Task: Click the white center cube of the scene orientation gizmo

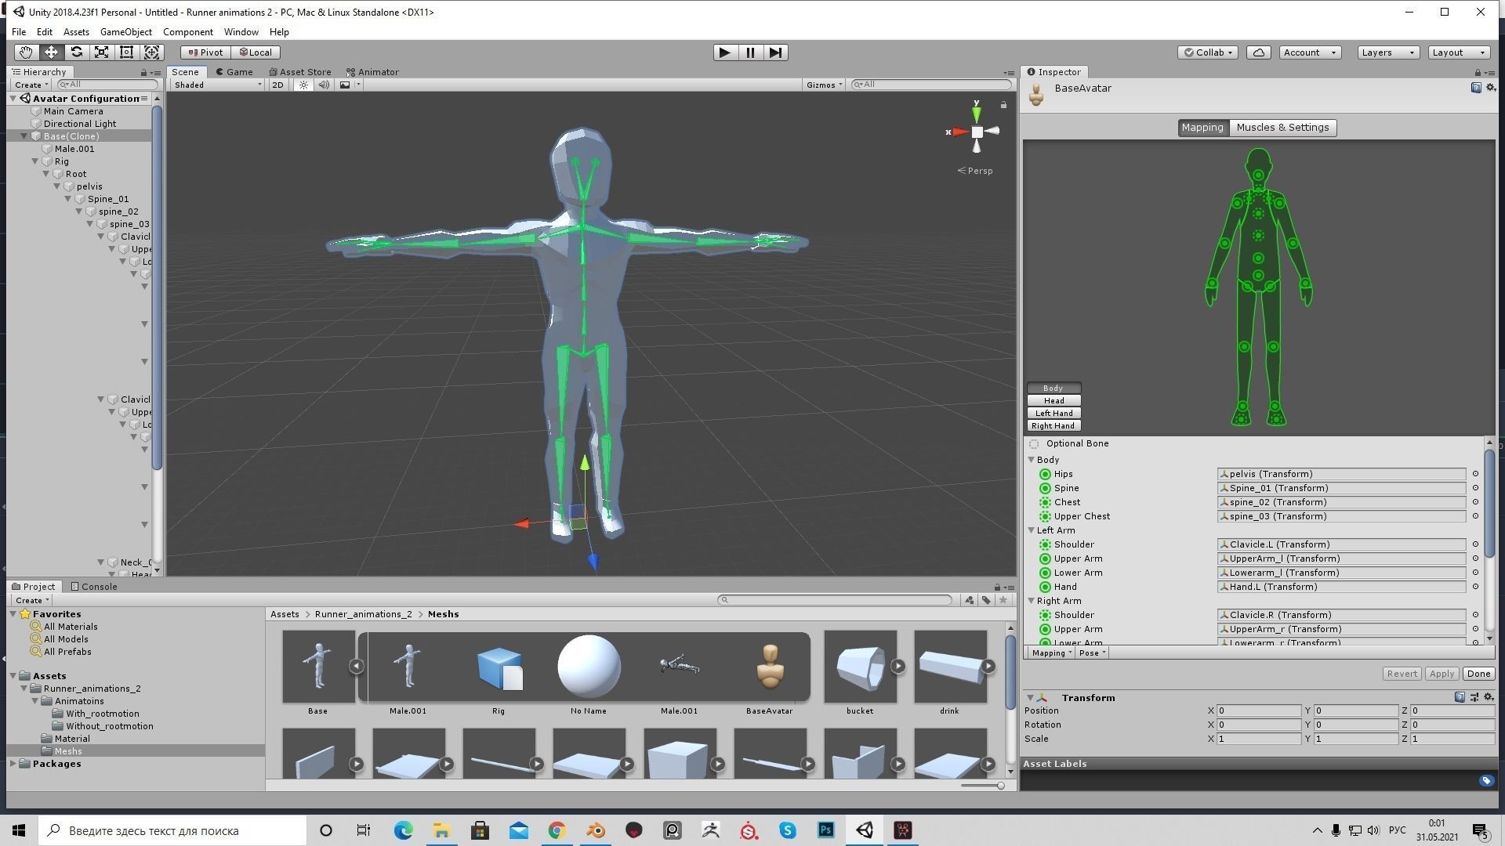Action: 977,132
